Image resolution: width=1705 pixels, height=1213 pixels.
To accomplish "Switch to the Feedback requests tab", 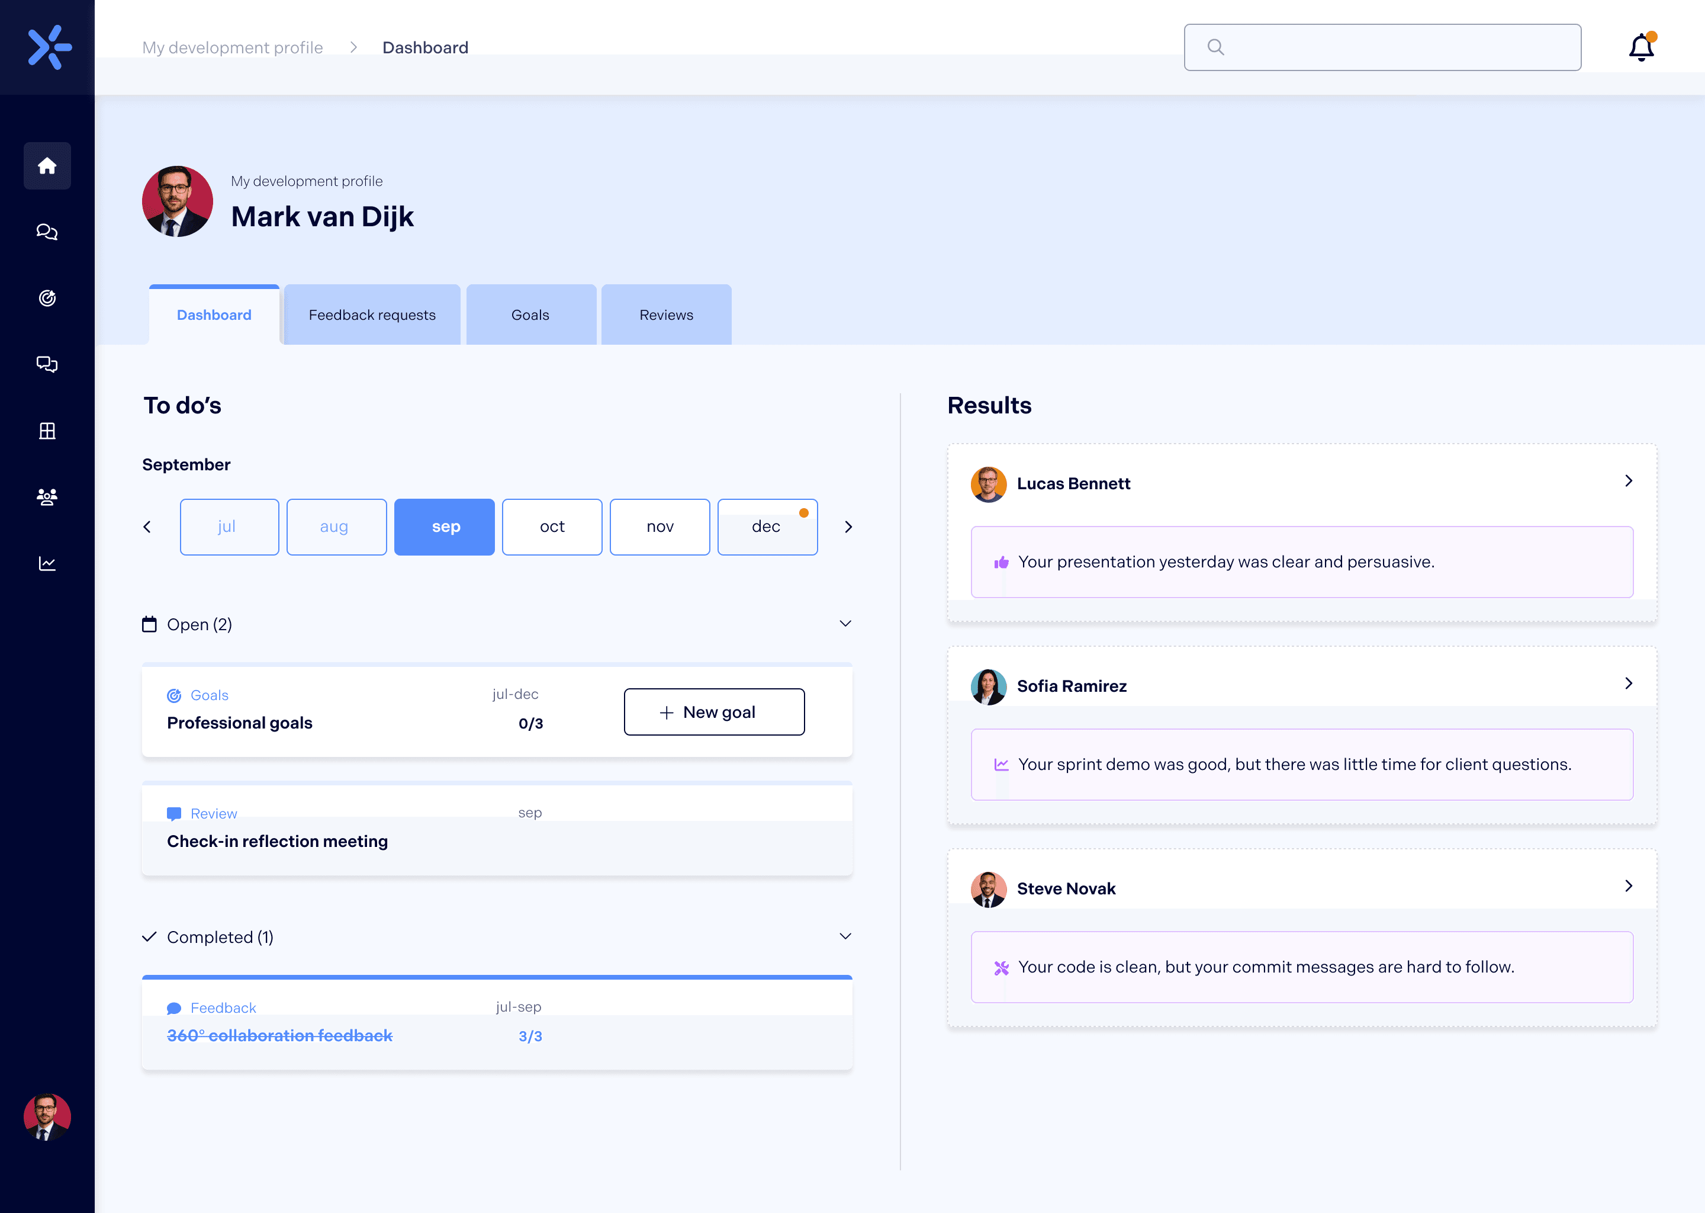I will click(372, 315).
